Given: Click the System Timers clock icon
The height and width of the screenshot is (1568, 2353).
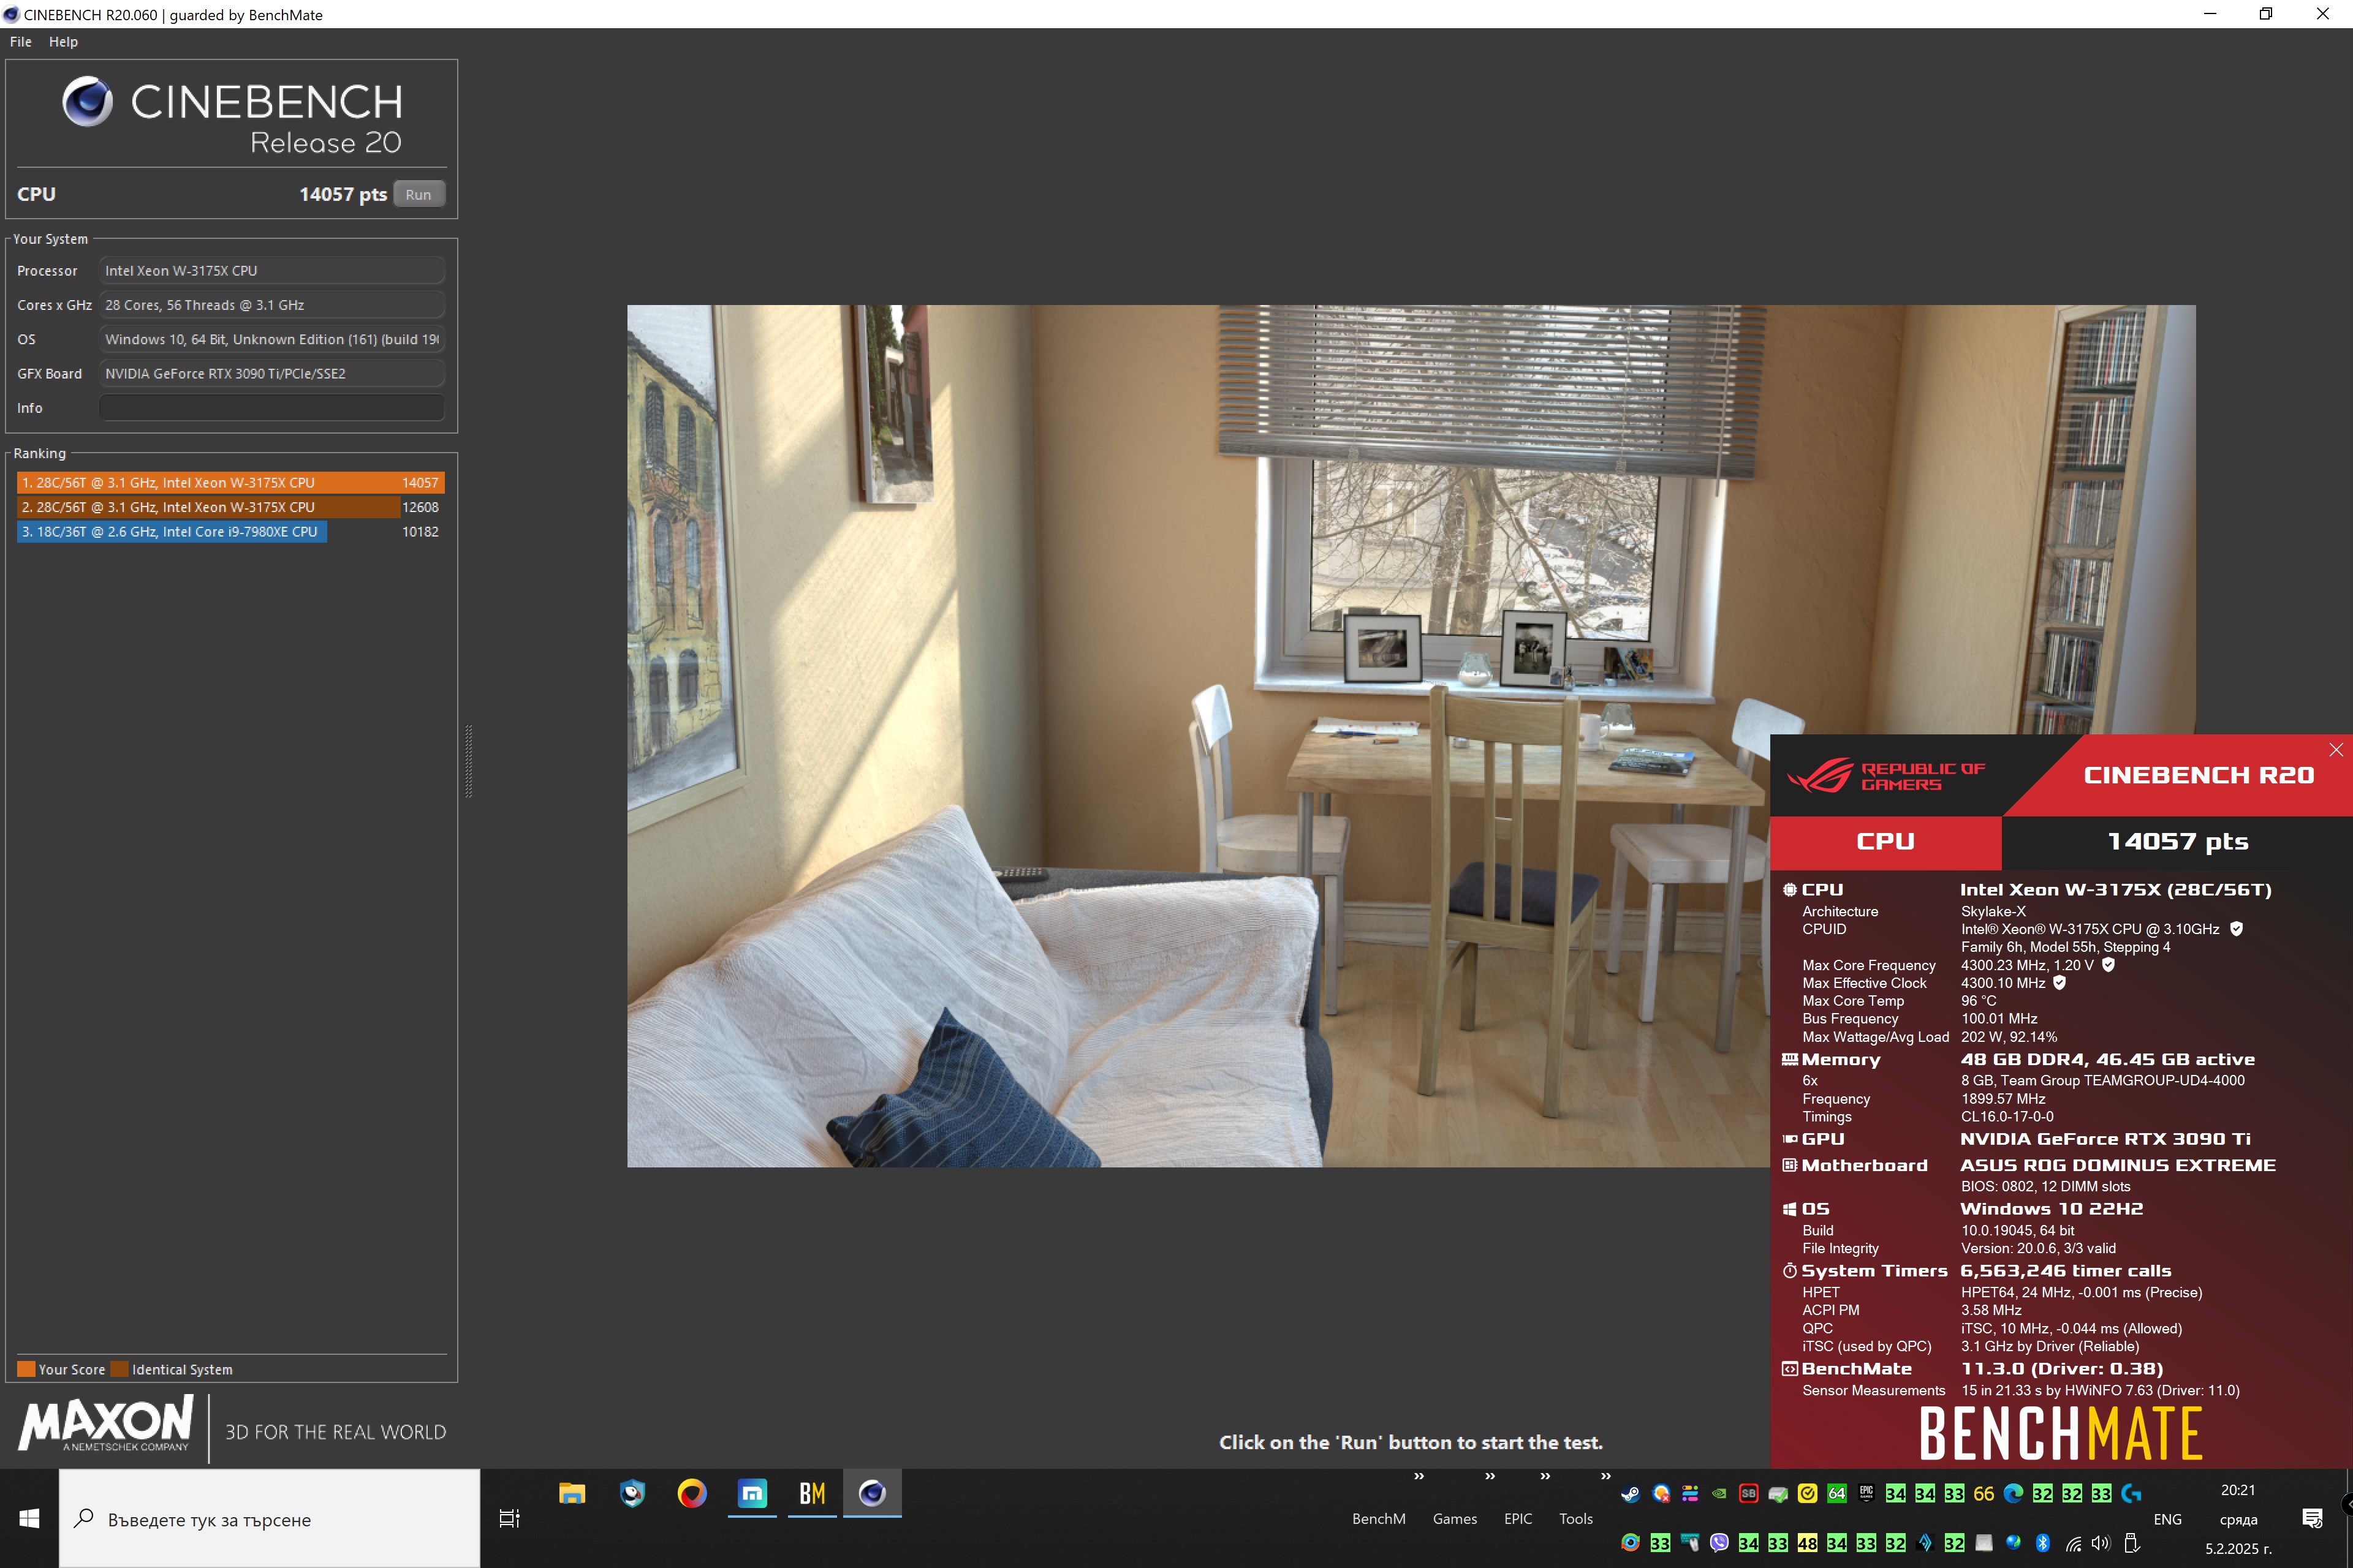Looking at the screenshot, I should [x=1790, y=1272].
